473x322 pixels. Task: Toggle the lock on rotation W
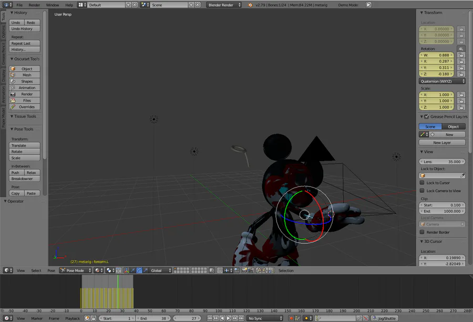tap(461, 55)
